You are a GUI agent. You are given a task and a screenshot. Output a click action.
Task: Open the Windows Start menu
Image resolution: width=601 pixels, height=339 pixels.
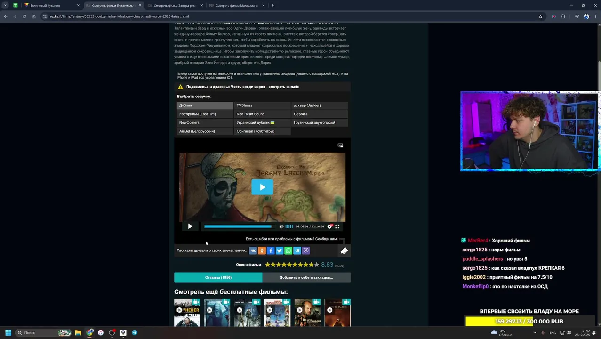(x=8, y=333)
